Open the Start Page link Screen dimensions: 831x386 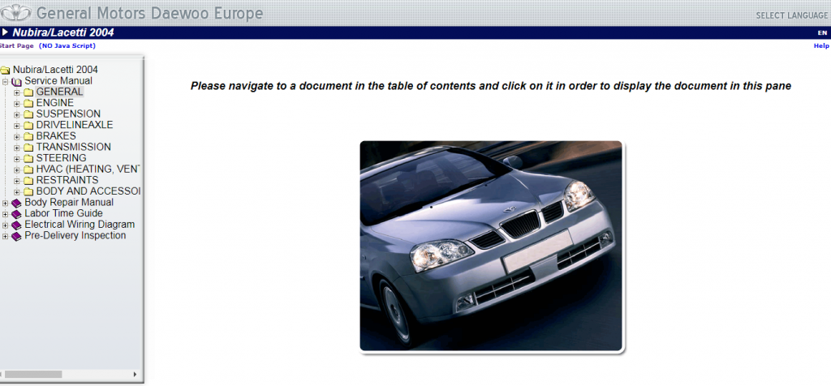coord(16,46)
